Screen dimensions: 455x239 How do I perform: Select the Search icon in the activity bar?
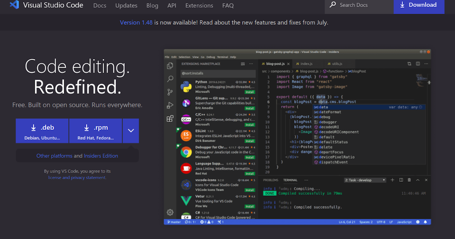click(x=170, y=79)
